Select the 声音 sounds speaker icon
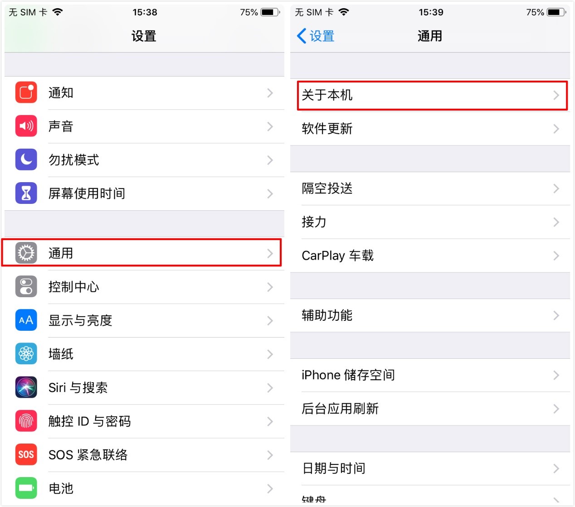 tap(26, 126)
